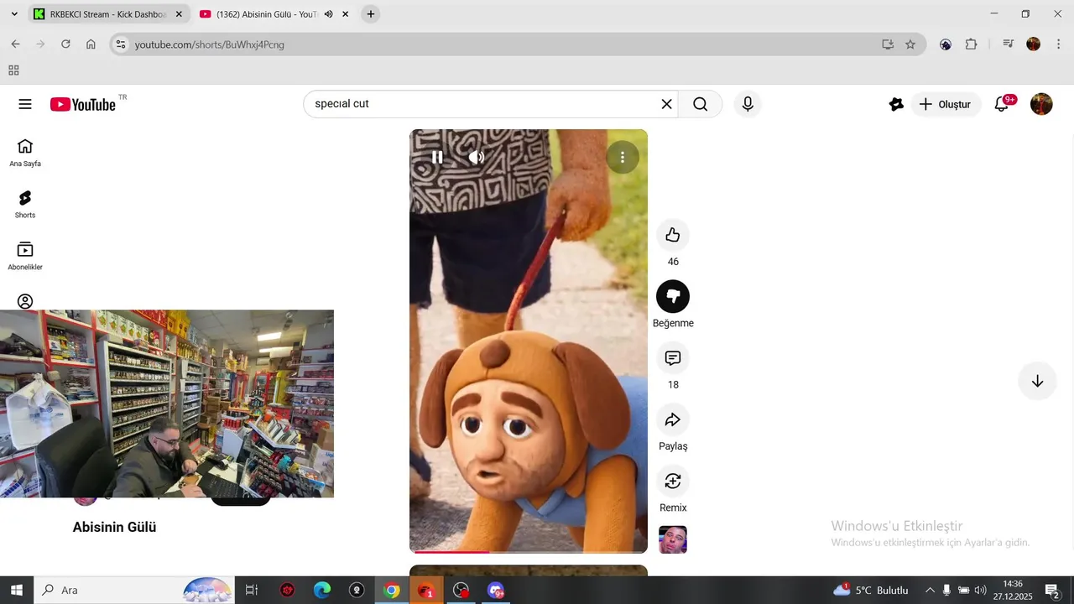The width and height of the screenshot is (1074, 604).
Task: Open the Windows notification center
Action: click(x=1052, y=590)
